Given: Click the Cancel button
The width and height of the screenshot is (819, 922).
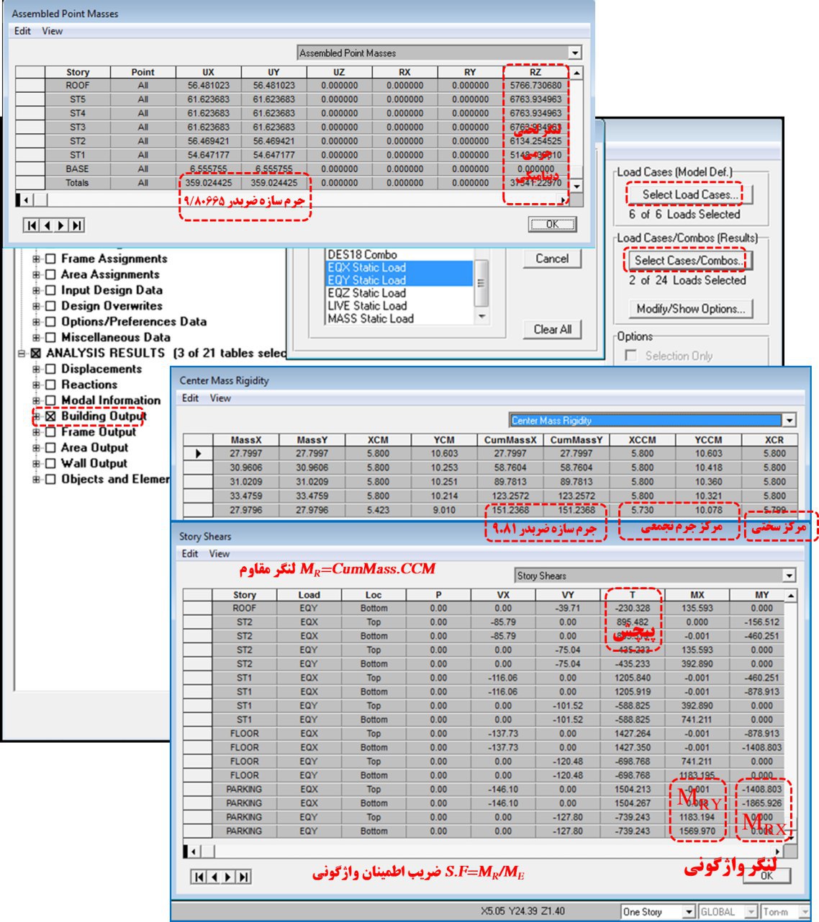Looking at the screenshot, I should click(x=552, y=259).
